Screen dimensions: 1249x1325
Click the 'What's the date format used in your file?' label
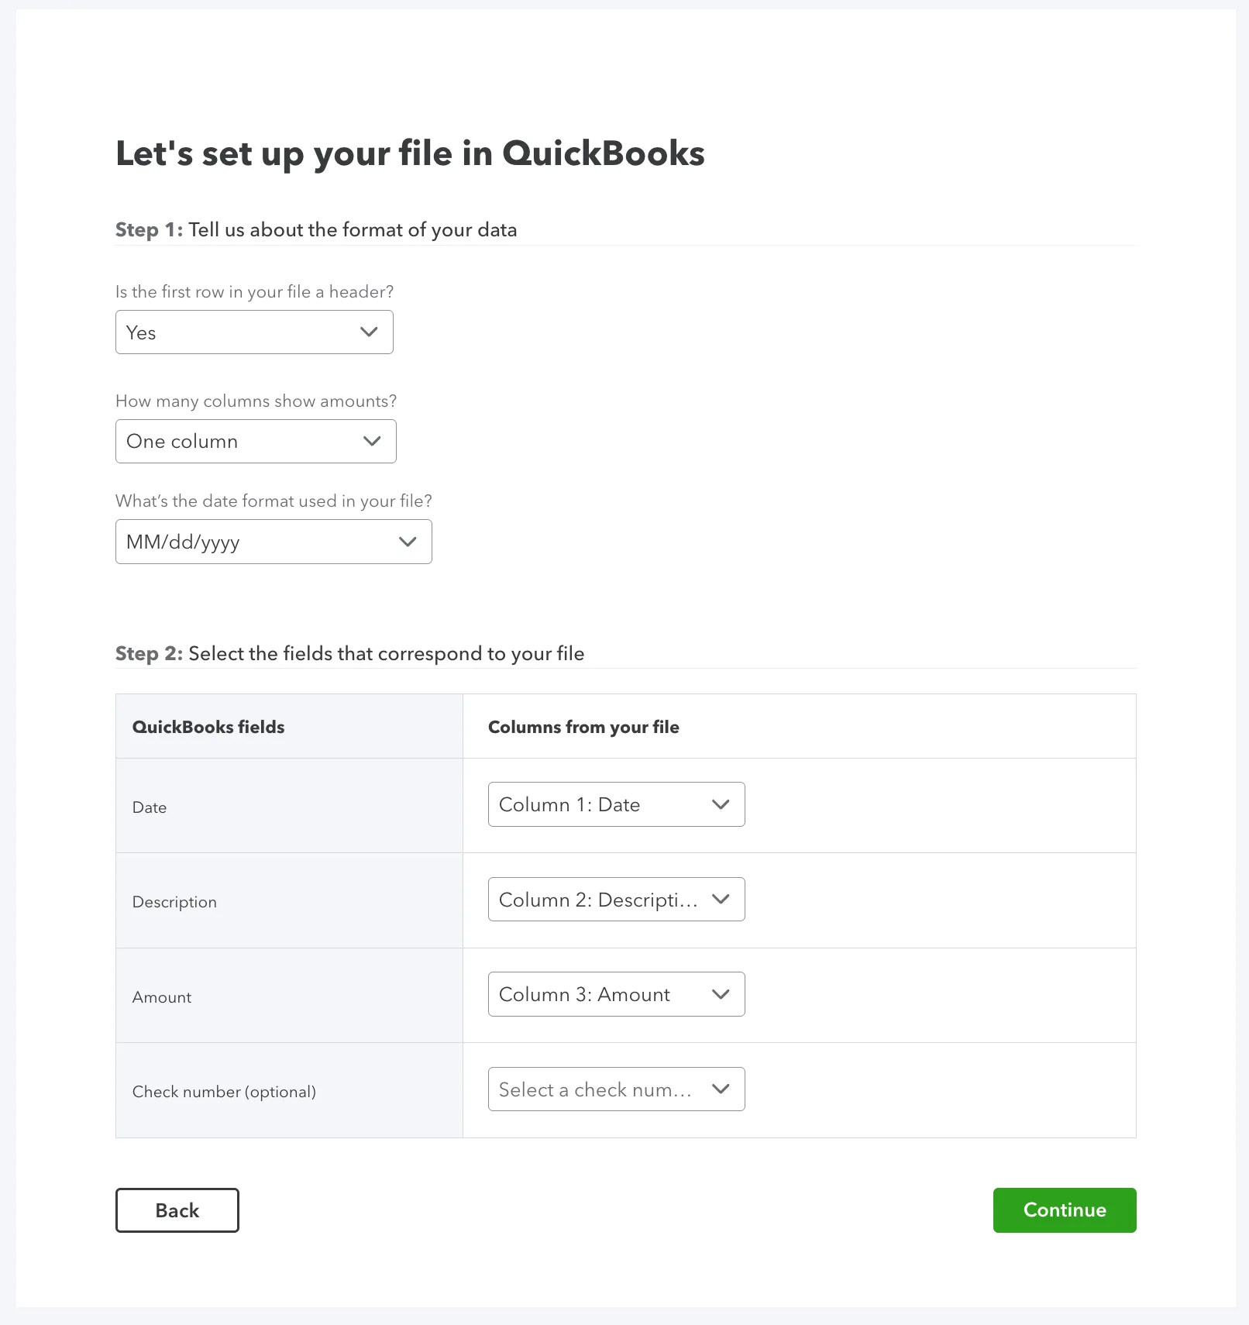point(274,501)
